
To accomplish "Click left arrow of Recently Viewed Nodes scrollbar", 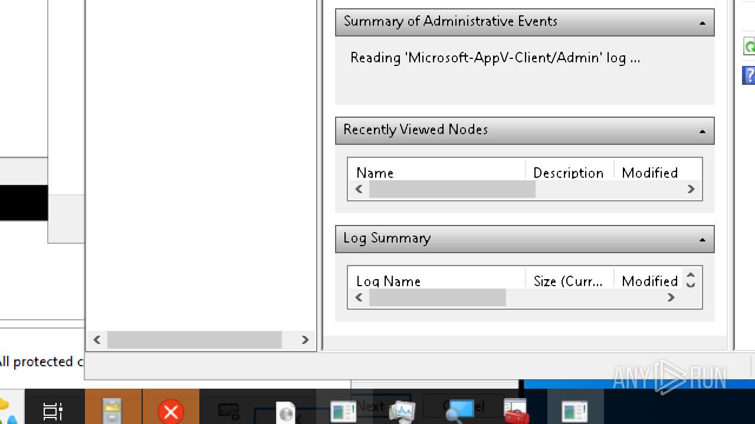I will 359,189.
